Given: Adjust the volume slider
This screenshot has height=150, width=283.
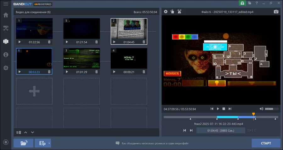Looking at the screenshot, I should (272, 109).
